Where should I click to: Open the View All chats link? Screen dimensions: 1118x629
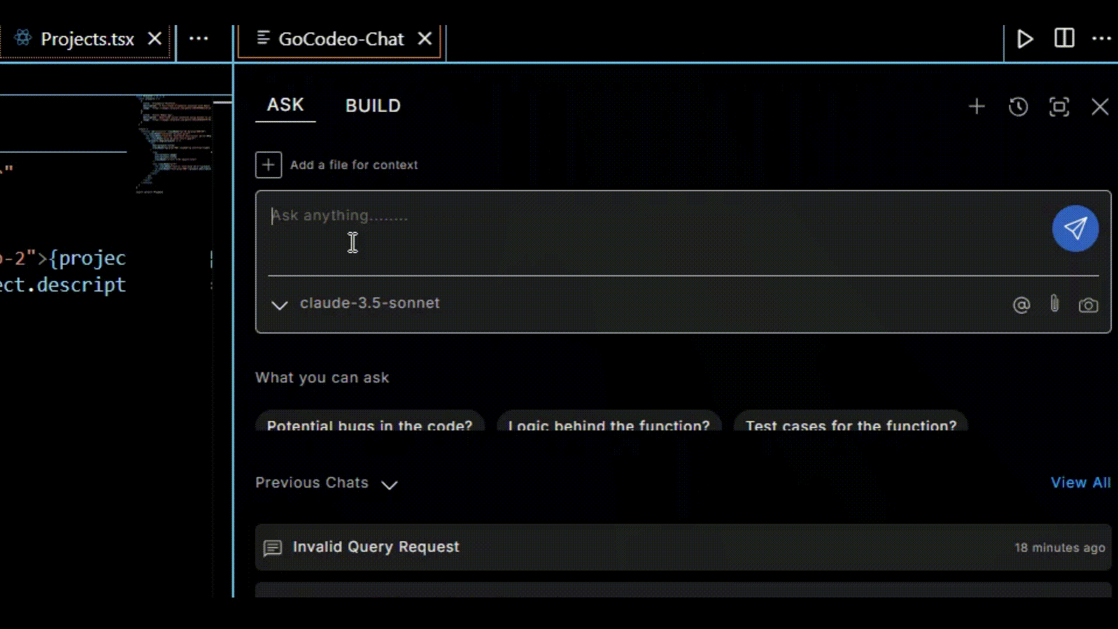tap(1081, 483)
